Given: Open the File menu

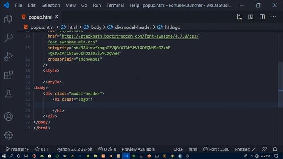Looking at the screenshot, I should (19, 5).
